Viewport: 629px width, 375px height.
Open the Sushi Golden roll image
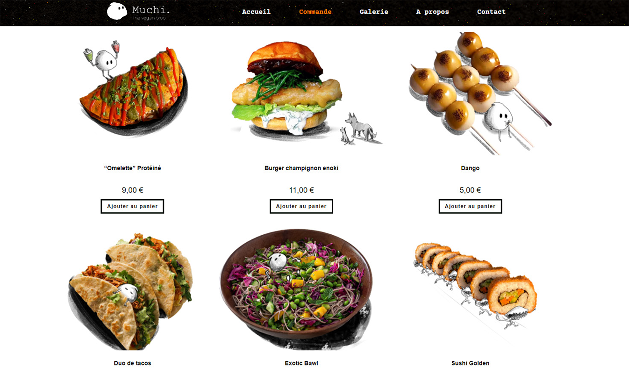pyautogui.click(x=475, y=285)
